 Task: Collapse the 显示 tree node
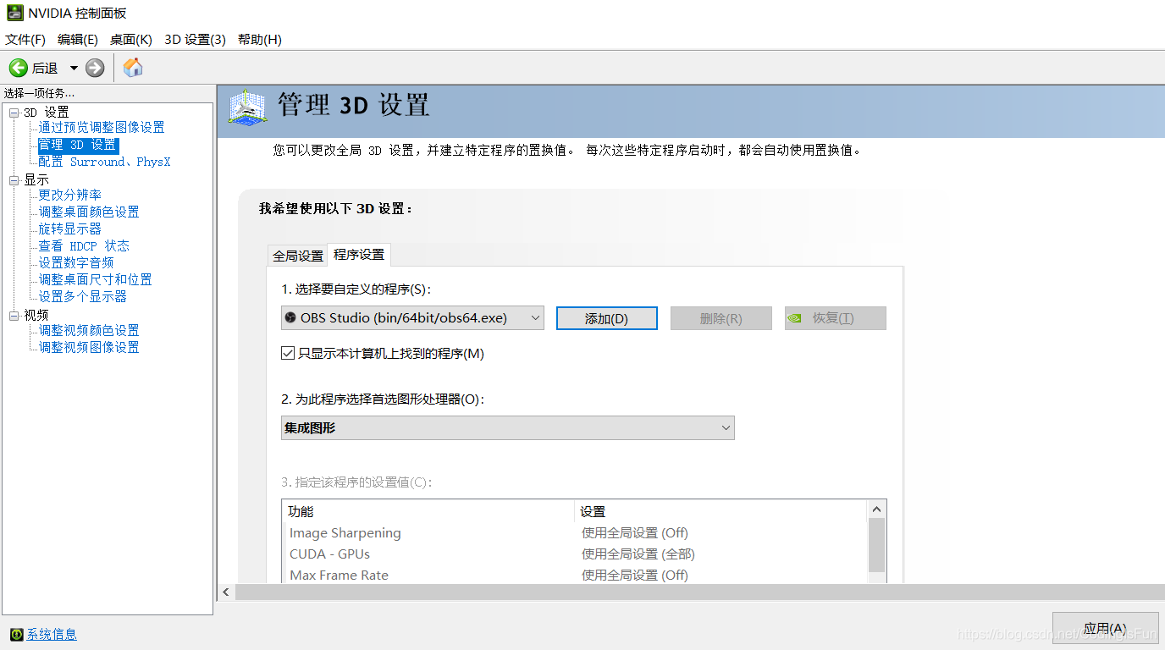pos(14,180)
